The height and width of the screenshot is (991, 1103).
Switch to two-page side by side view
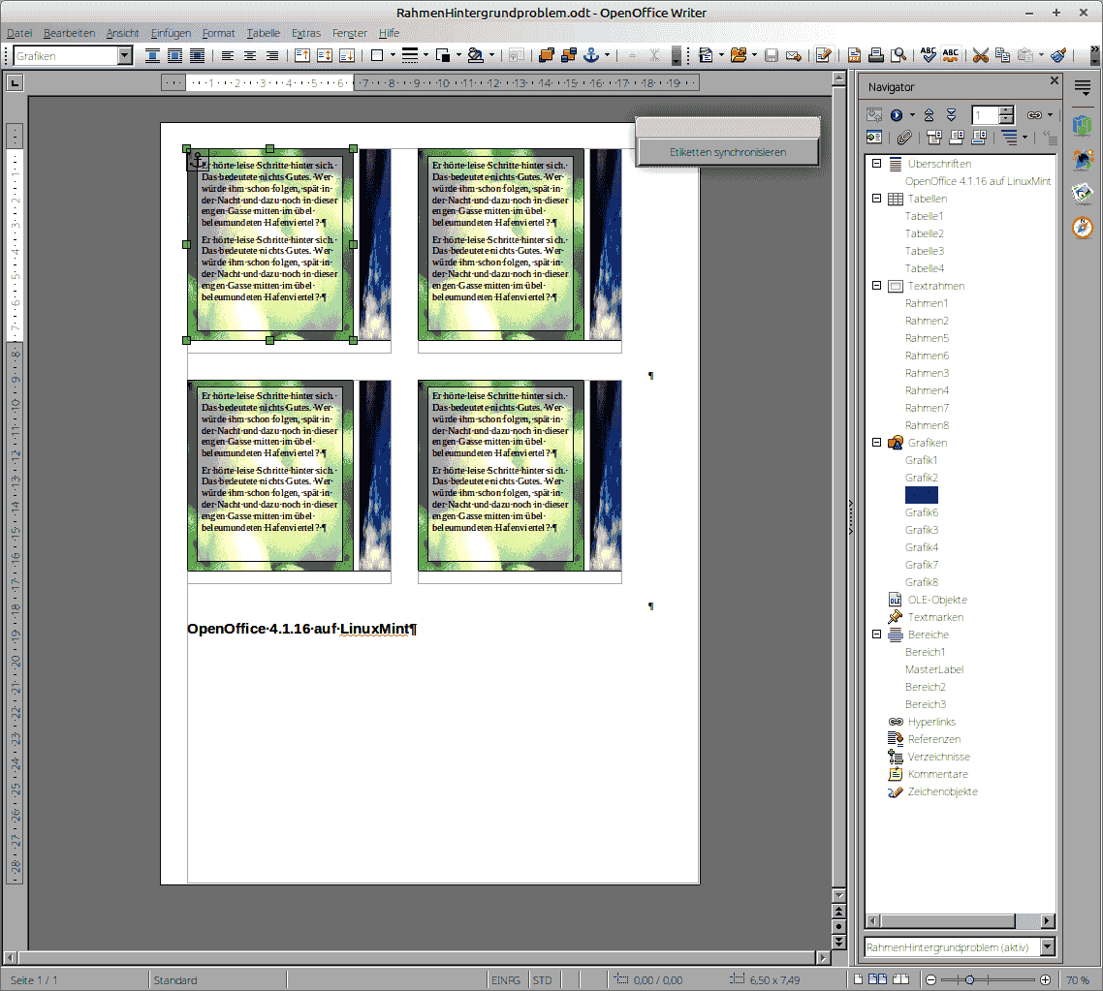click(x=877, y=979)
